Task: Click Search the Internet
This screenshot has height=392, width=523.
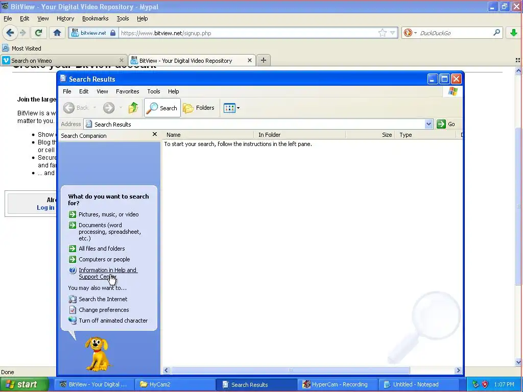Action: (103, 299)
